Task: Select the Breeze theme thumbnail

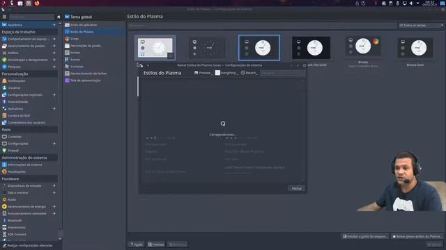Action: click(363, 46)
